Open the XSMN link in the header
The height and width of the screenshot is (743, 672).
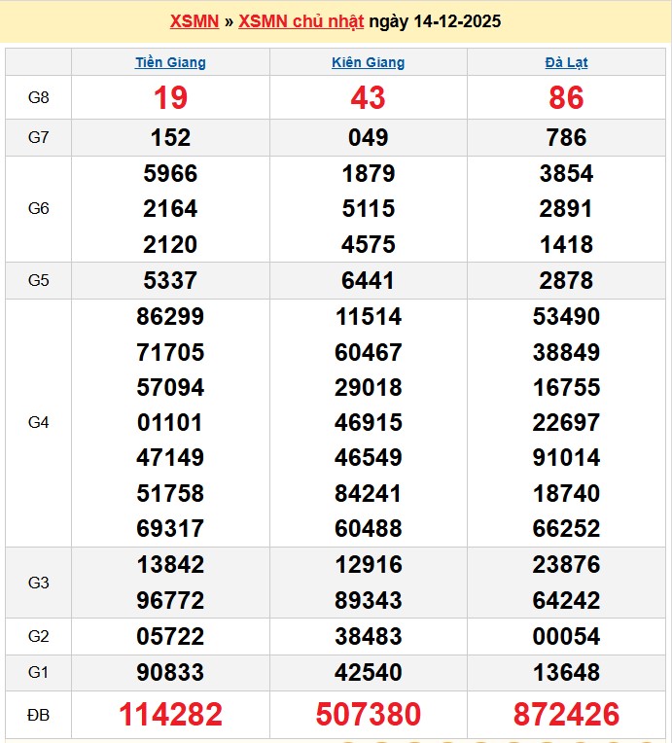click(194, 21)
